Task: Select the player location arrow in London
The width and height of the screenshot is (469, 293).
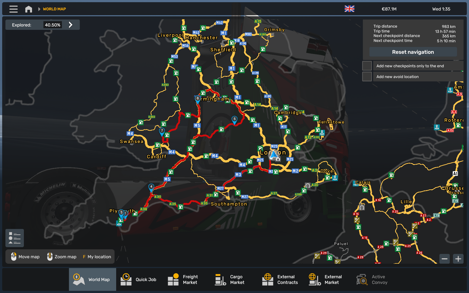Action: [x=274, y=155]
